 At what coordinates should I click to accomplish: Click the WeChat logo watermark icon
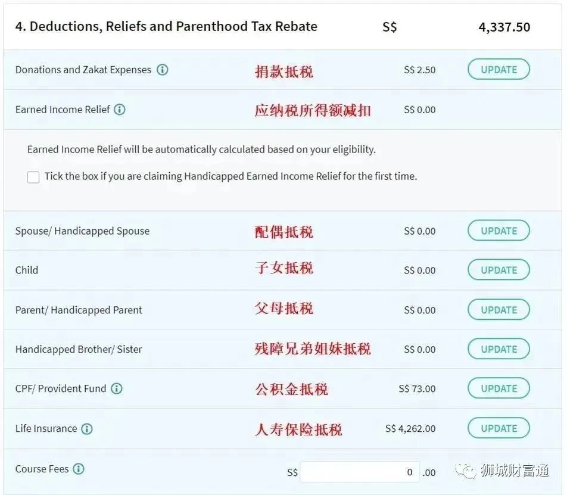click(x=466, y=471)
